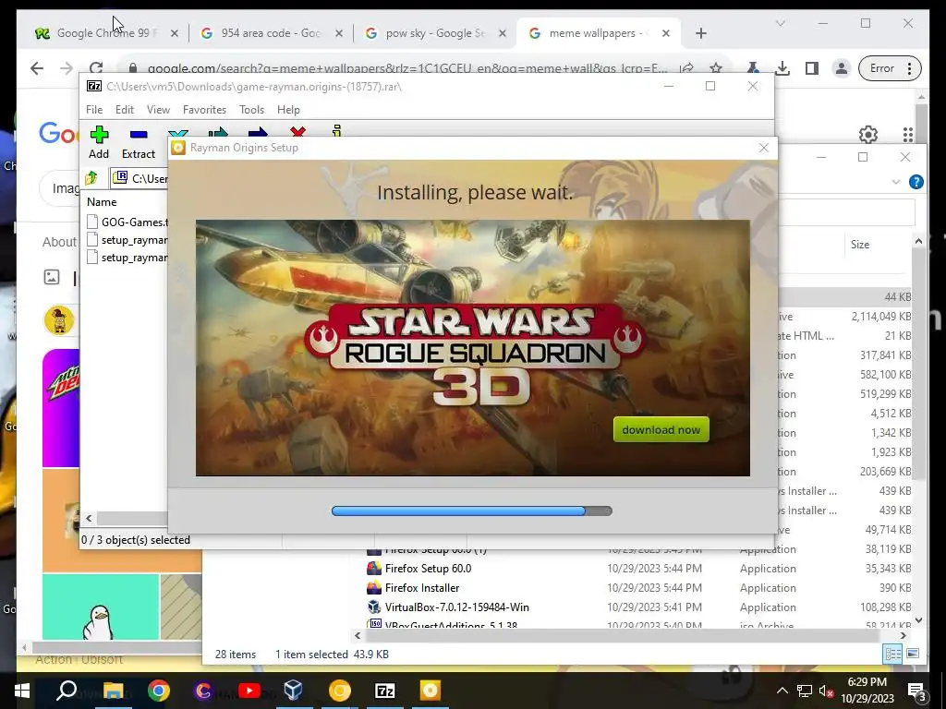Open Windows Start menu
946x709 pixels.
tap(22, 691)
